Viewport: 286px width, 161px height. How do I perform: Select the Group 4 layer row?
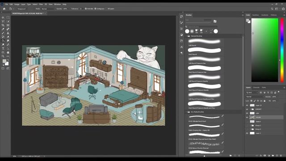[265, 129]
